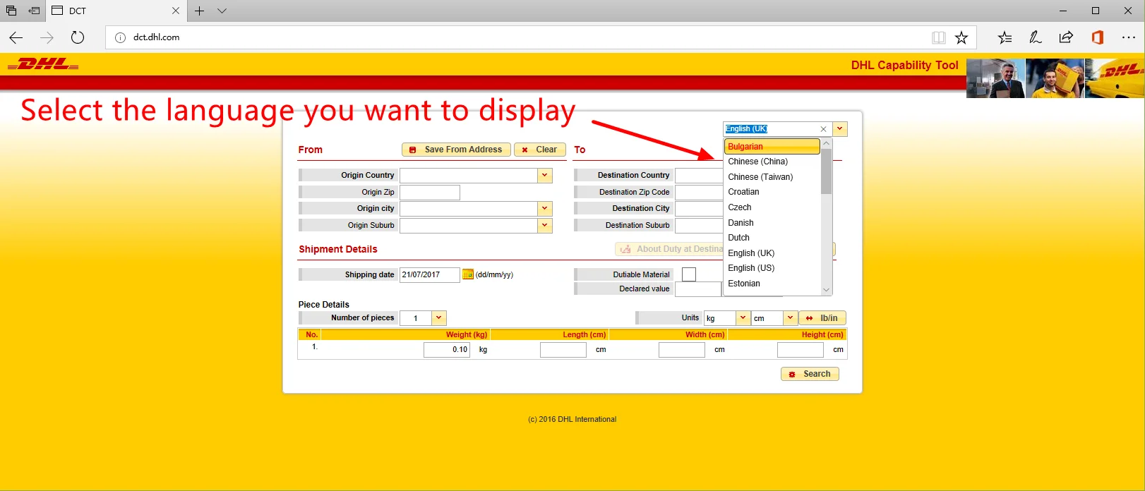Click the Declared value field
Image resolution: width=1145 pixels, height=491 pixels.
698,289
